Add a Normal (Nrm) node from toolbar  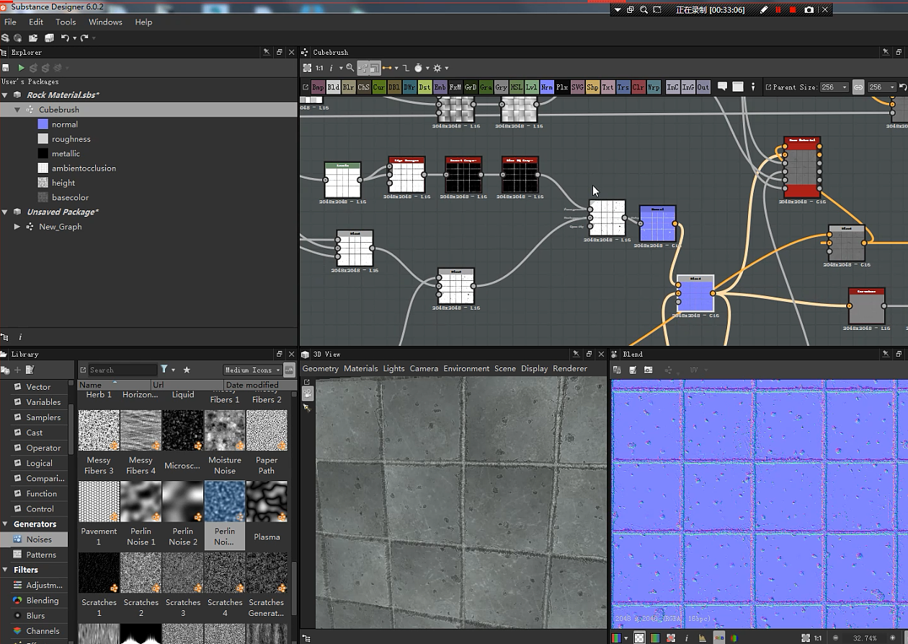click(x=546, y=87)
